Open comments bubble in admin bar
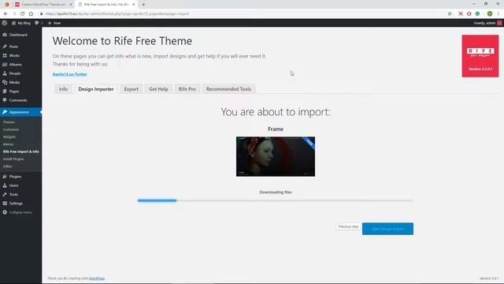This screenshot has height=284, width=504. point(39,23)
